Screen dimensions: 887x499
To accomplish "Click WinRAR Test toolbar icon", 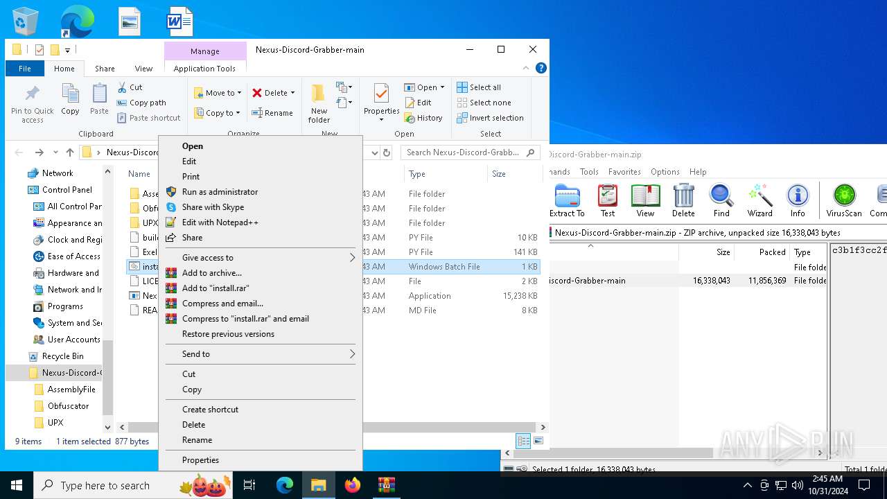I will [x=608, y=201].
